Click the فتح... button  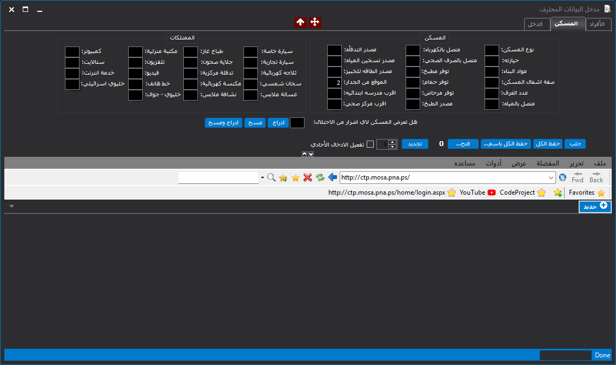tap(463, 144)
